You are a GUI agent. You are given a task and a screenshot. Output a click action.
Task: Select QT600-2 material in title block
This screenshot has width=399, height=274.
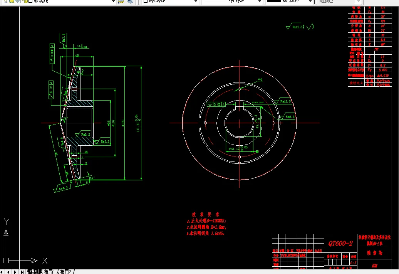(340, 244)
